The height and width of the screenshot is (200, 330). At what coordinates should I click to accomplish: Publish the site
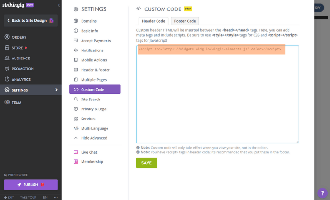pos(31,184)
